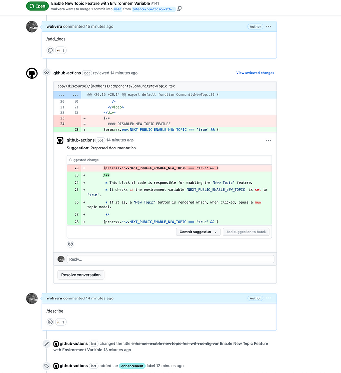Screen dimensions: 341x373
Task: Open github-actions link in the label added event
Action: click(x=74, y=366)
